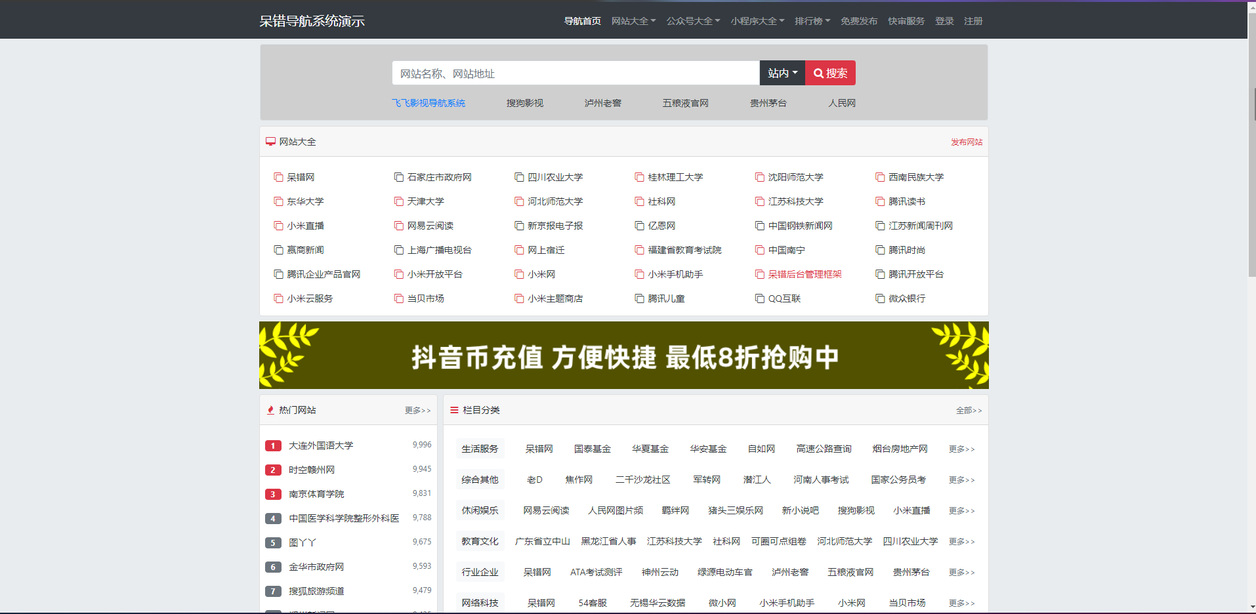Click the icon beside 桂林理工大学
Image resolution: width=1256 pixels, height=614 pixels.
tap(639, 177)
